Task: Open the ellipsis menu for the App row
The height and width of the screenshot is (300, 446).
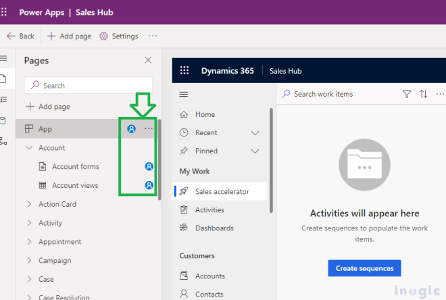Action: tap(149, 128)
